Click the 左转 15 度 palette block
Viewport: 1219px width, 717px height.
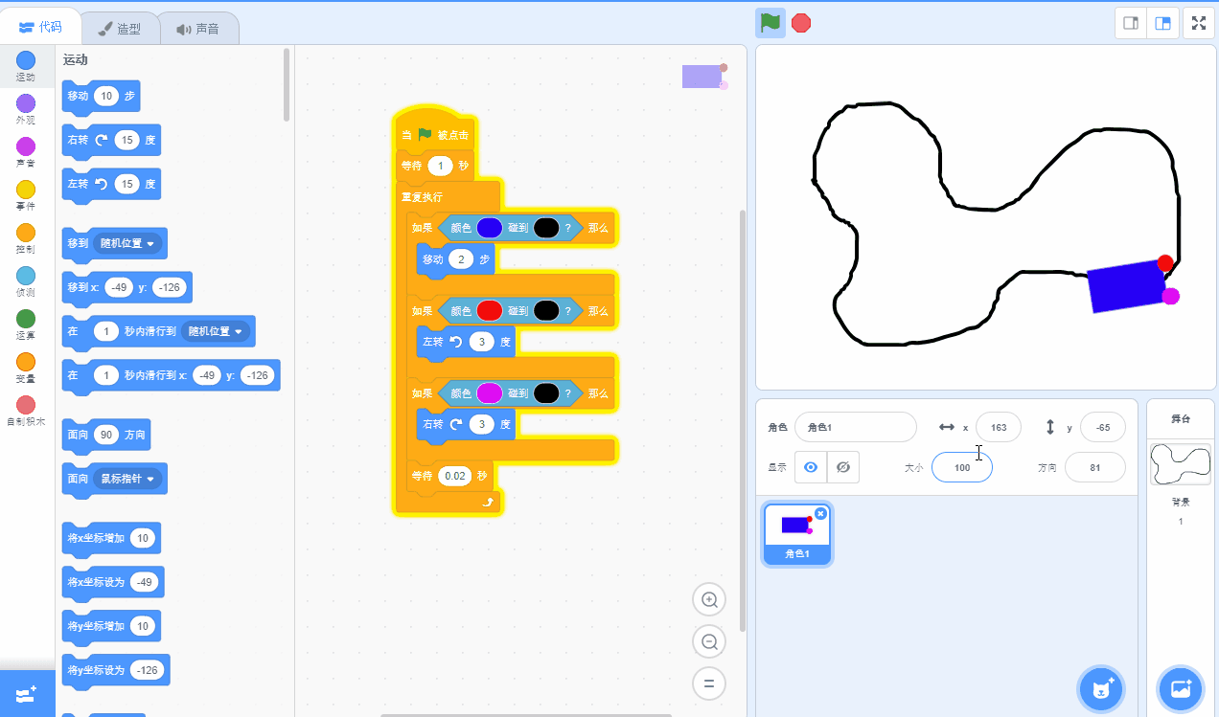coord(111,184)
